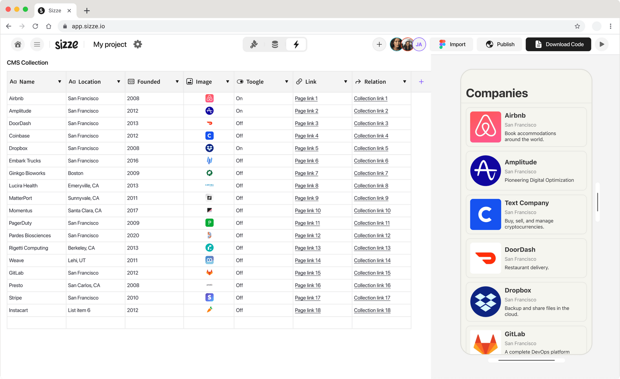
Task: Select the Sizze browser tab
Action: [54, 10]
